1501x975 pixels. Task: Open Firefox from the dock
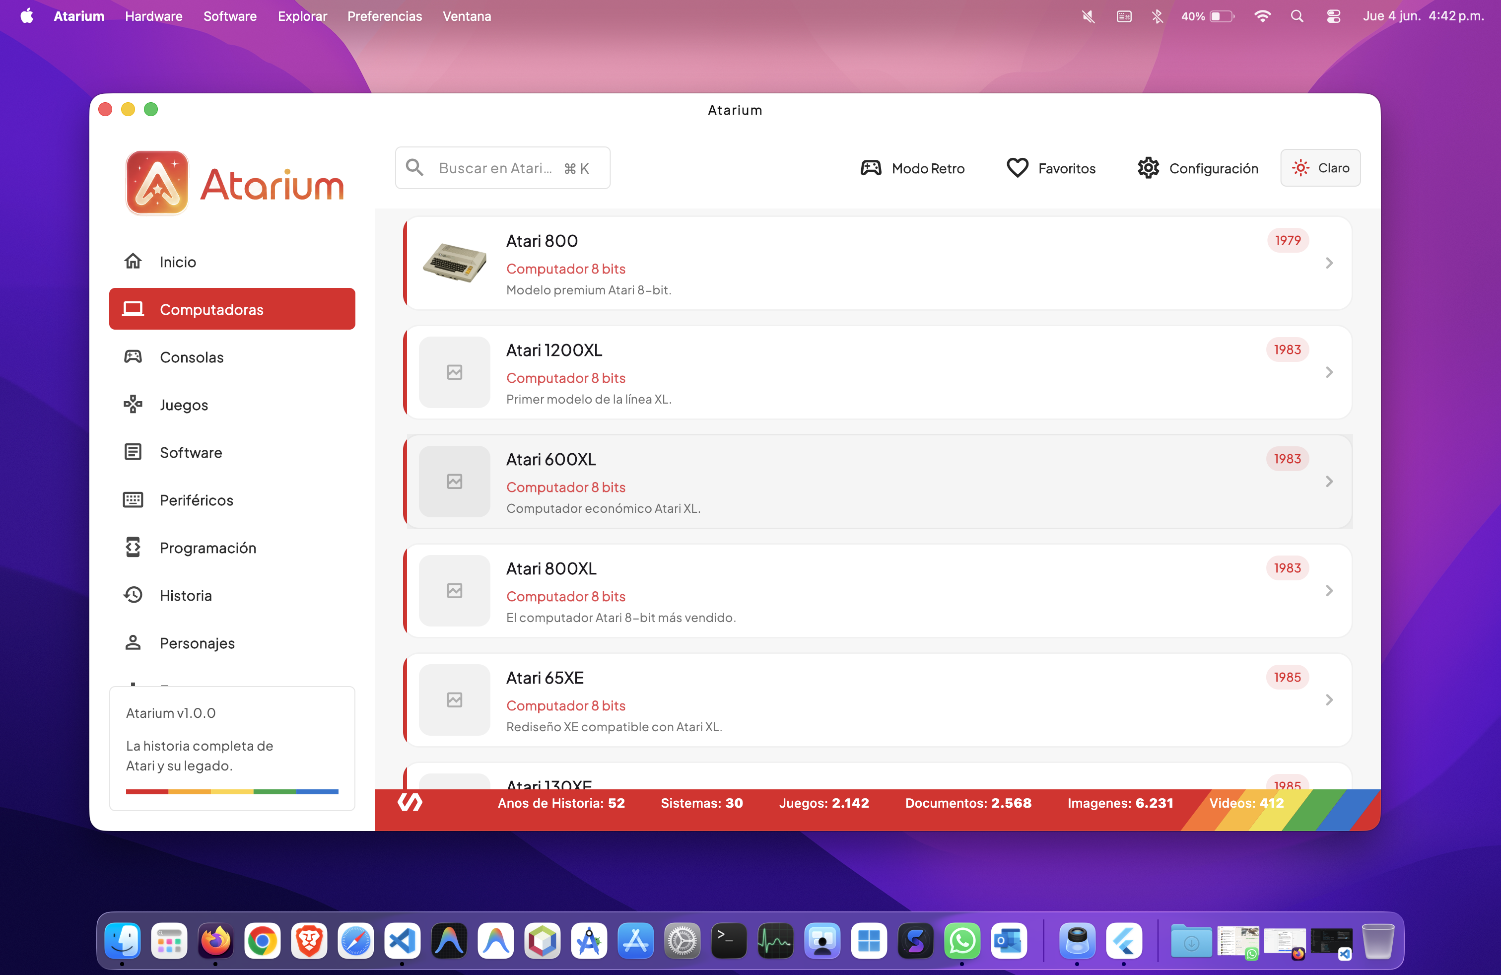pyautogui.click(x=216, y=941)
